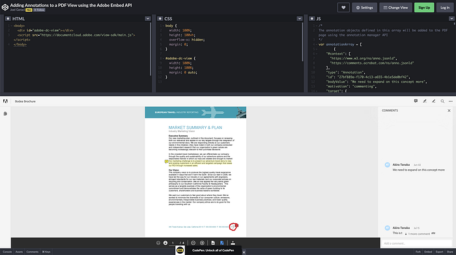Click the HTML editor panel title
Screen dimensions: 456x255
tap(18, 19)
